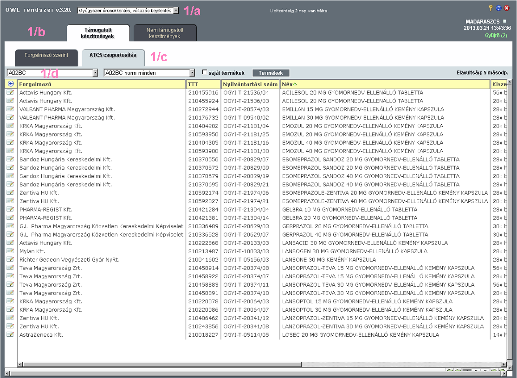The width and height of the screenshot is (517, 378).
Task: Click the 'OWL rendszer v.3.20.' title text
Action: tap(38, 10)
